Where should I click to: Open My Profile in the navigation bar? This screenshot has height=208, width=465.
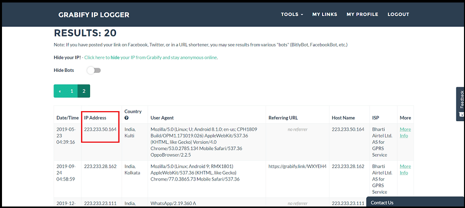362,14
